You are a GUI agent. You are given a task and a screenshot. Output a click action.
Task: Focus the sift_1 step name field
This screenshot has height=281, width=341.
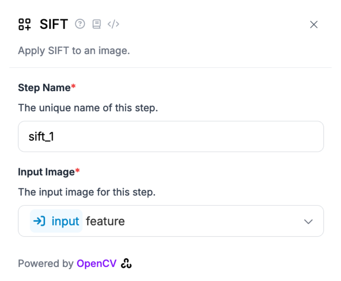click(171, 137)
